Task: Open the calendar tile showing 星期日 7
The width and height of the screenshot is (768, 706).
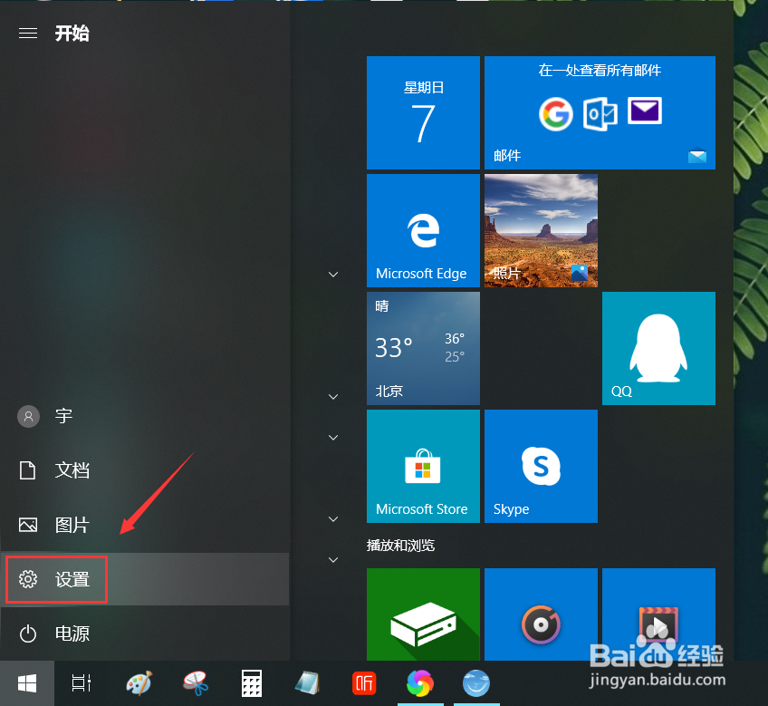Action: [x=423, y=112]
